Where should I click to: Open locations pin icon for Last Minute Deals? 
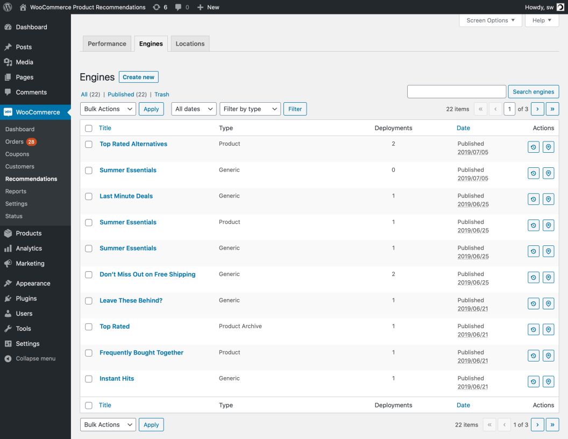pyautogui.click(x=548, y=199)
